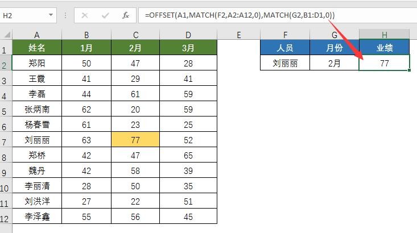Open the Name Box dropdown arrow

(x=51, y=15)
